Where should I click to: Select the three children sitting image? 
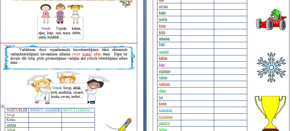(60, 14)
